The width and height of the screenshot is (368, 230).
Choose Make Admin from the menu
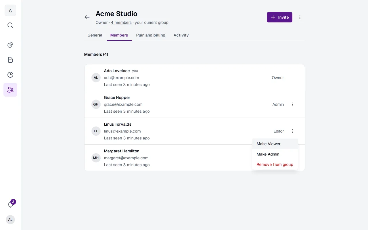[x=275, y=154]
